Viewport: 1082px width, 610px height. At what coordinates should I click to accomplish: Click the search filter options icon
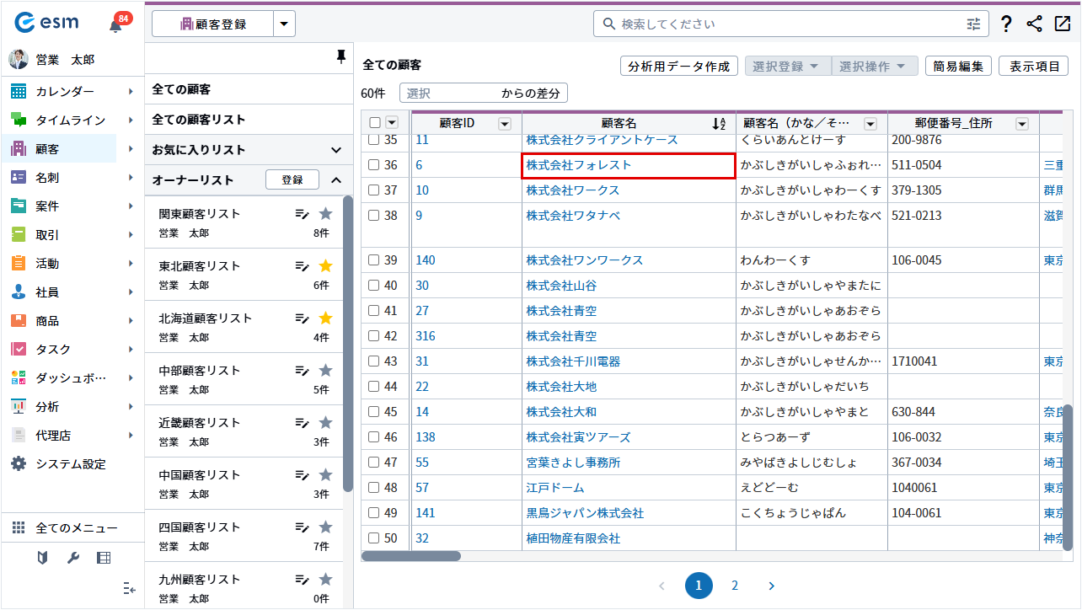click(x=973, y=24)
